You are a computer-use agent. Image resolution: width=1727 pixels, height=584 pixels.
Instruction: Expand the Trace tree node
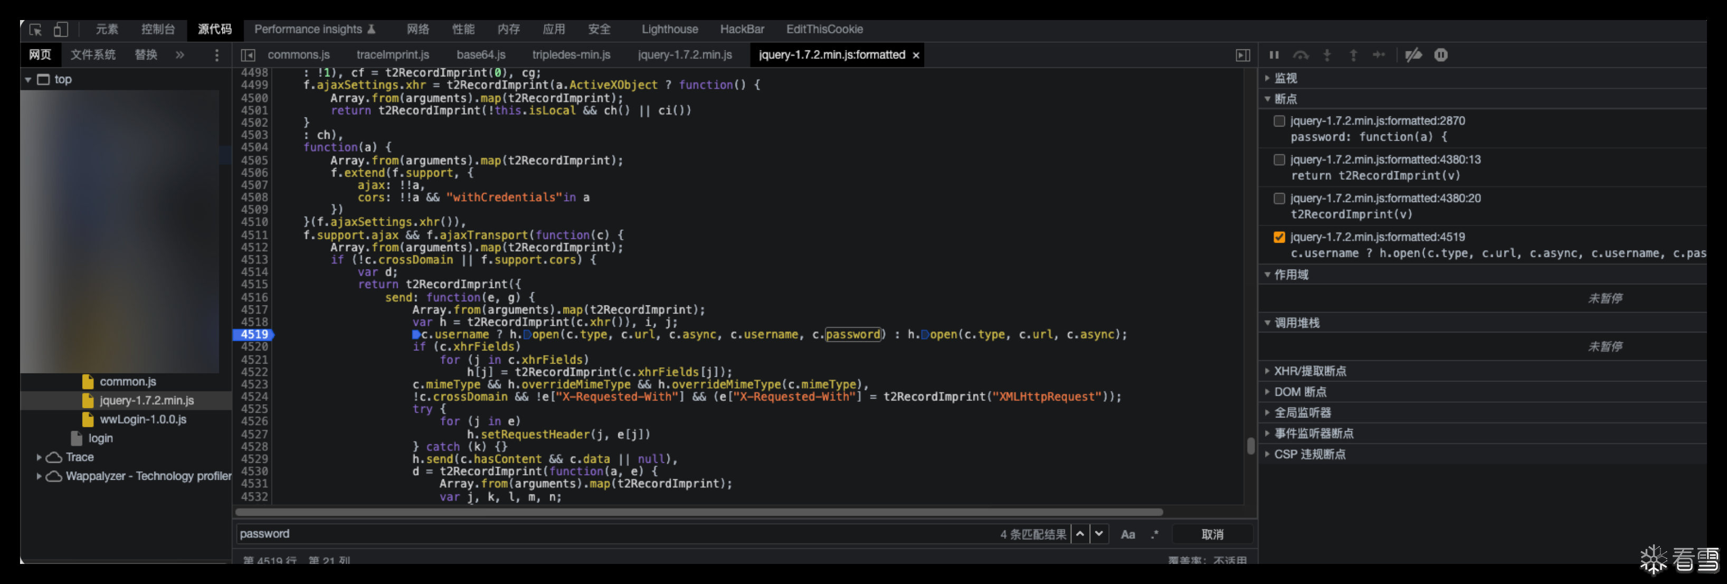[x=39, y=457]
